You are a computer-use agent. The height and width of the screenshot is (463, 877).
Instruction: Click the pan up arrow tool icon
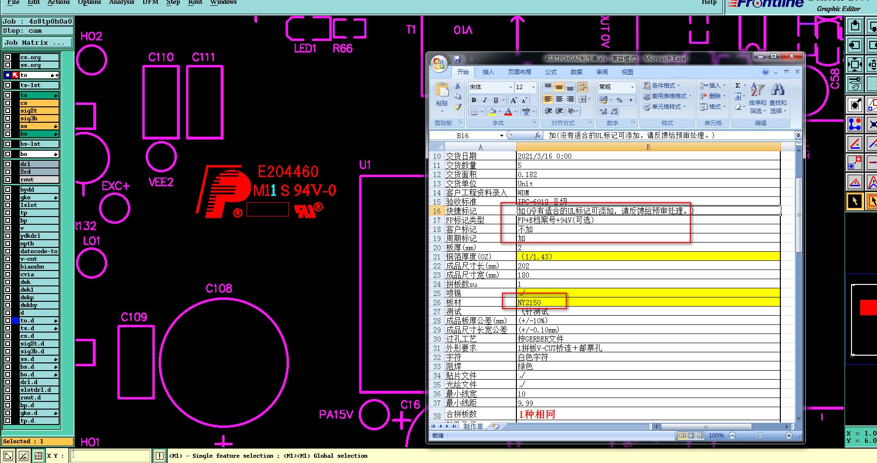(855, 26)
